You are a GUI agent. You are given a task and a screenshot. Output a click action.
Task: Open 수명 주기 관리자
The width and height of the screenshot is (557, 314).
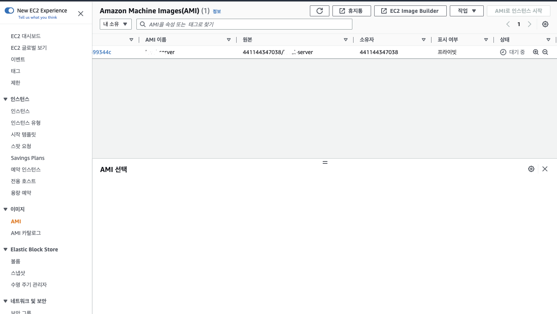29,285
